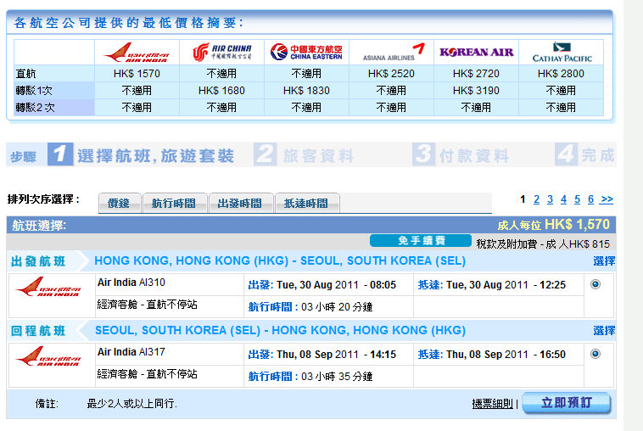Select the return flight AI317 radio button
This screenshot has width=643, height=431.
[x=595, y=354]
